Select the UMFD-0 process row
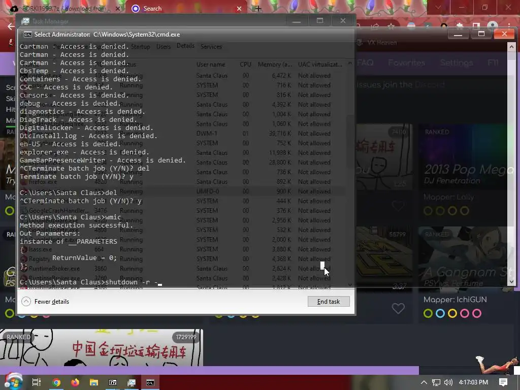520x390 pixels. coord(182,191)
